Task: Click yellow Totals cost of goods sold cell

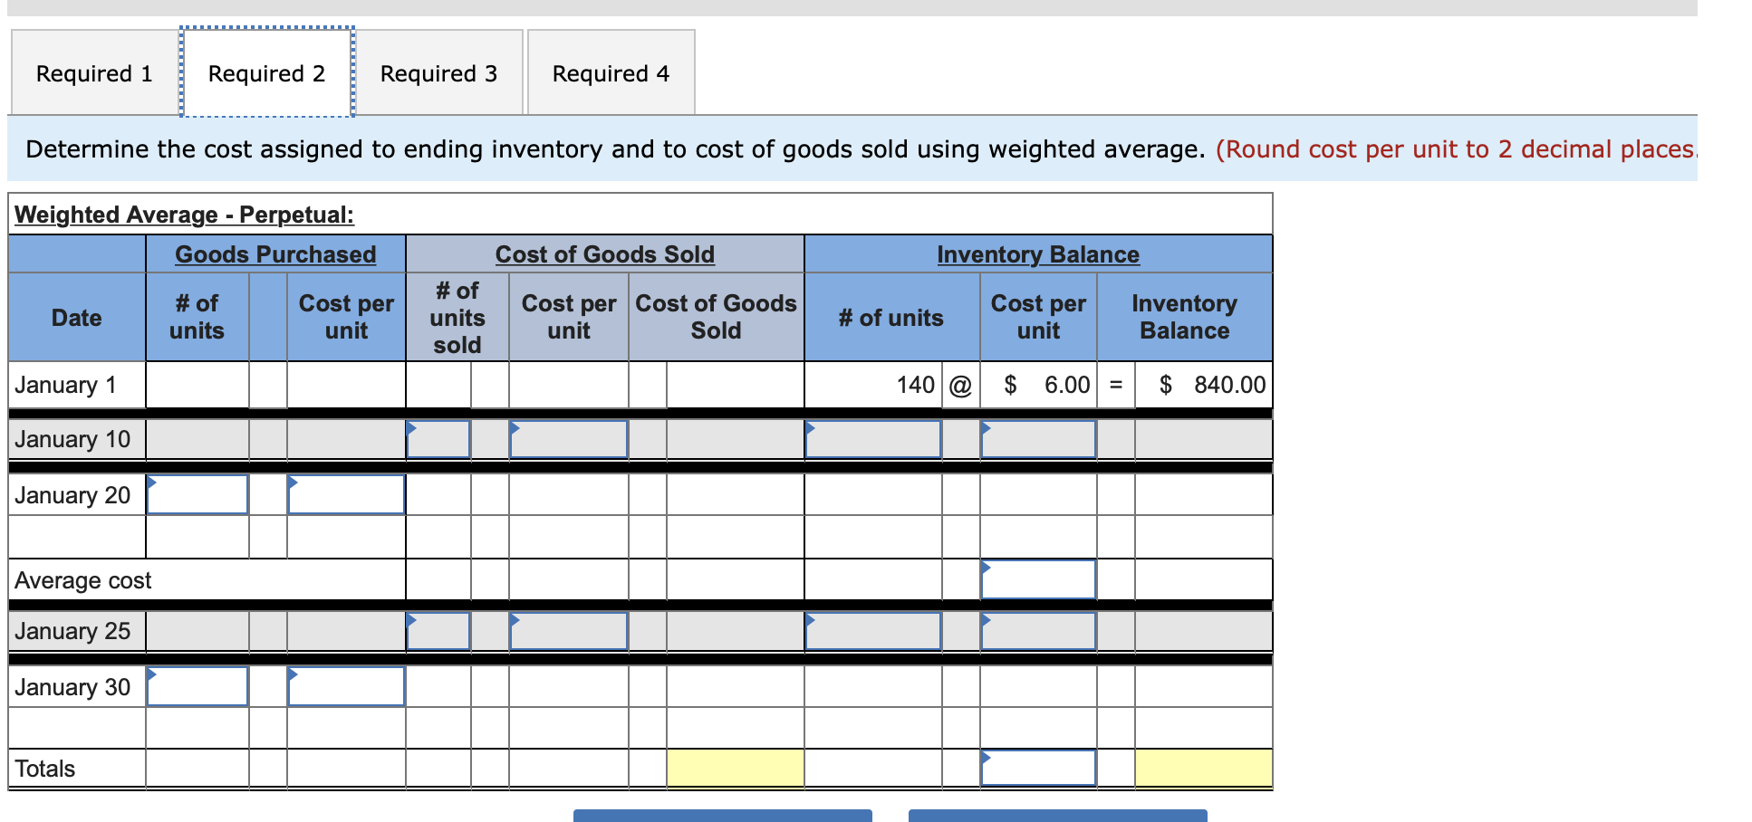Action: (735, 768)
